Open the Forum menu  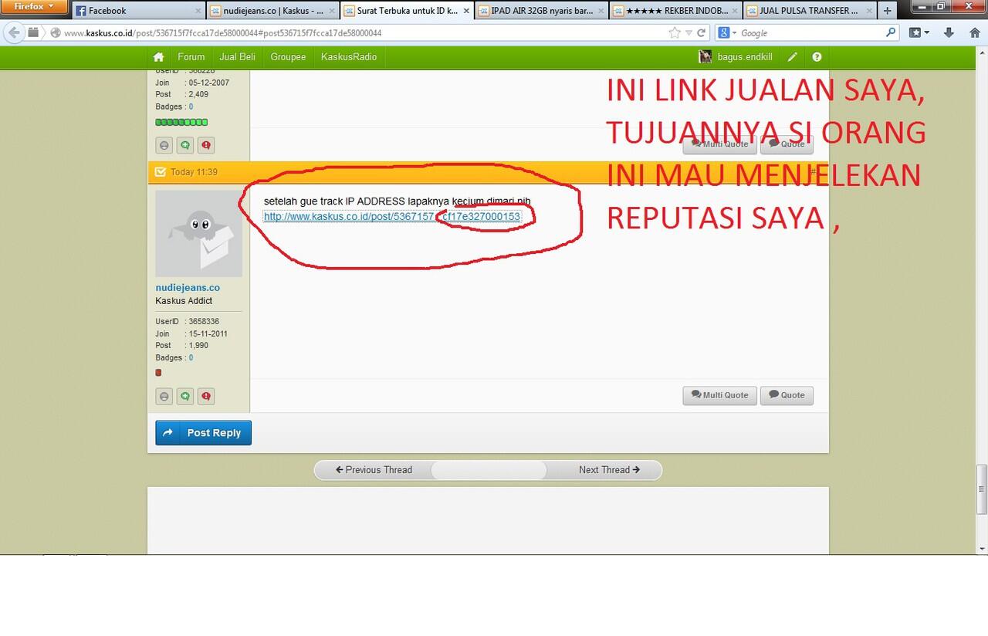(x=191, y=57)
